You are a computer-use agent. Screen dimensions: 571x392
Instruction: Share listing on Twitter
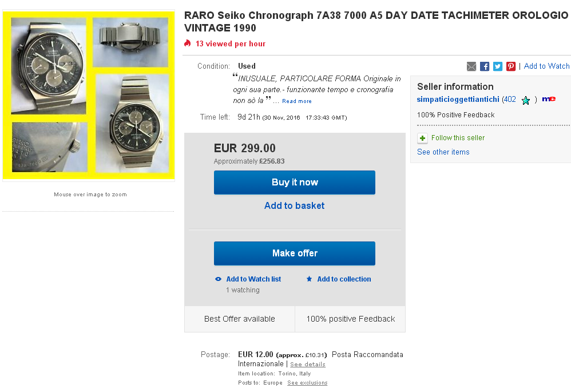(498, 66)
